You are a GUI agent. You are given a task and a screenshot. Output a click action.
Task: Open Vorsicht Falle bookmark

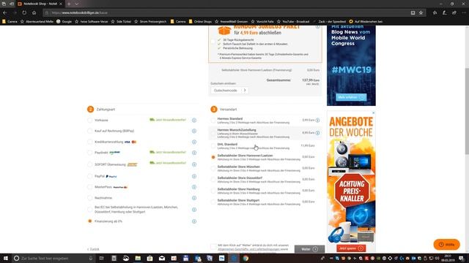coord(262,21)
